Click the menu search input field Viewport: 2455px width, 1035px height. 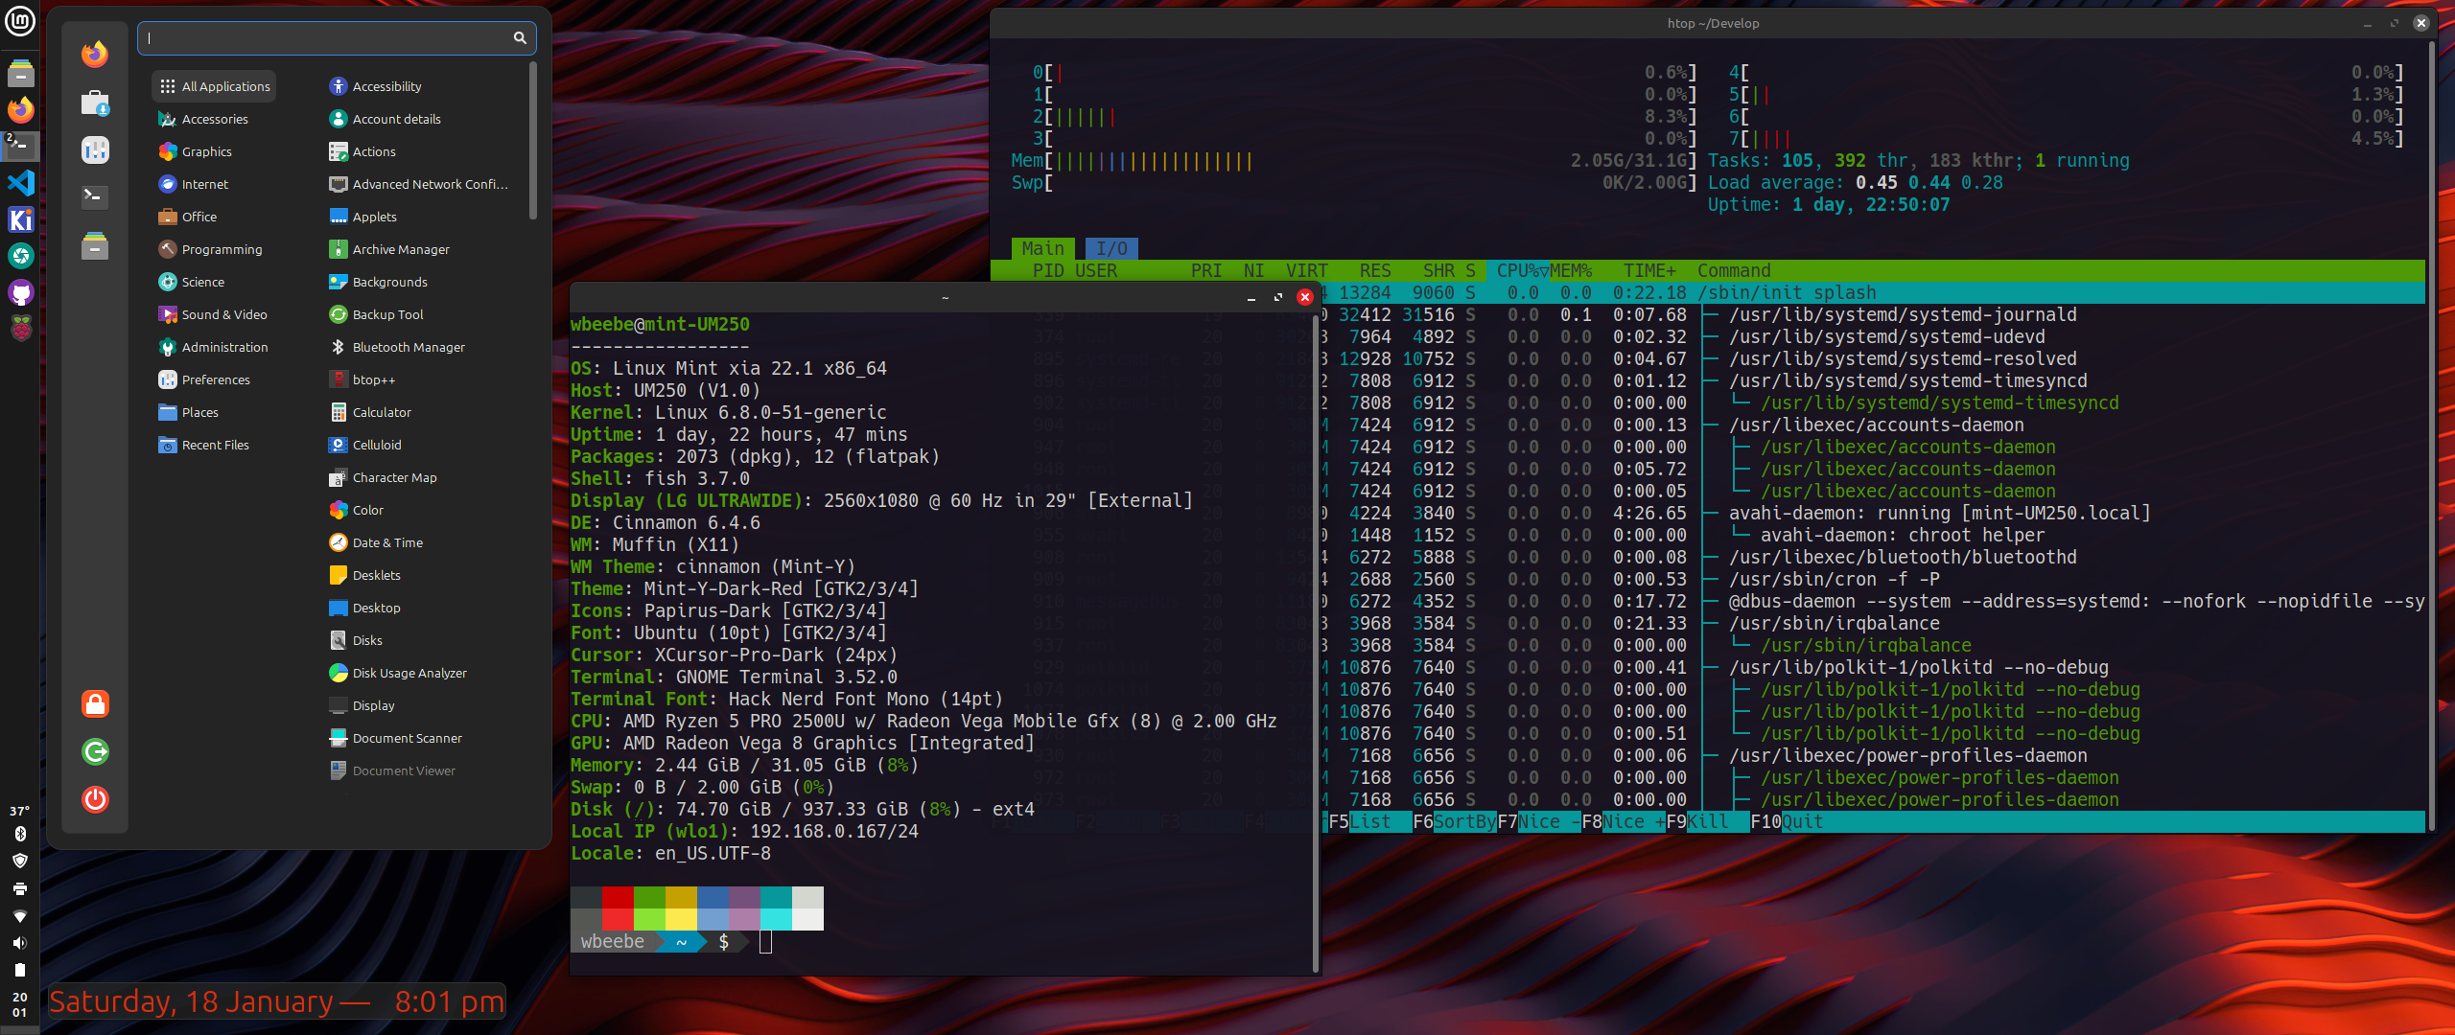click(x=337, y=38)
